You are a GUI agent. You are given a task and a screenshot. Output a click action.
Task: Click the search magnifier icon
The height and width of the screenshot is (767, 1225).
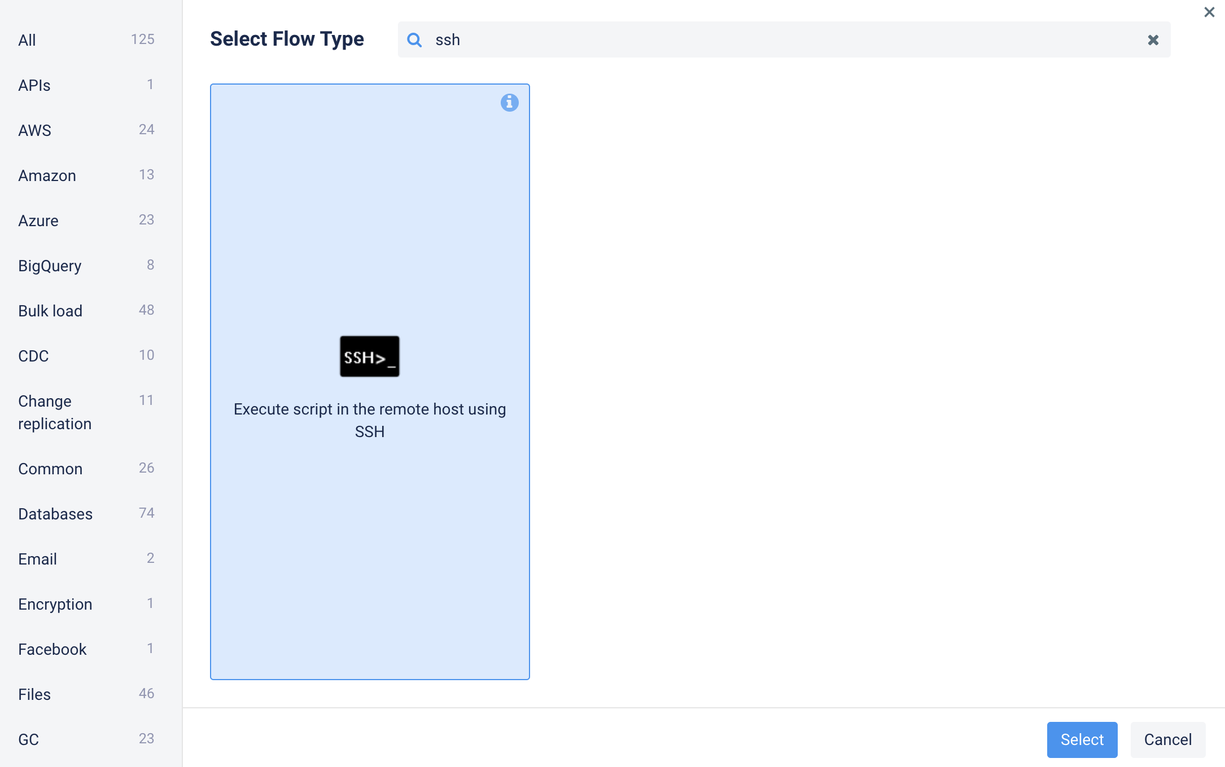pos(414,40)
